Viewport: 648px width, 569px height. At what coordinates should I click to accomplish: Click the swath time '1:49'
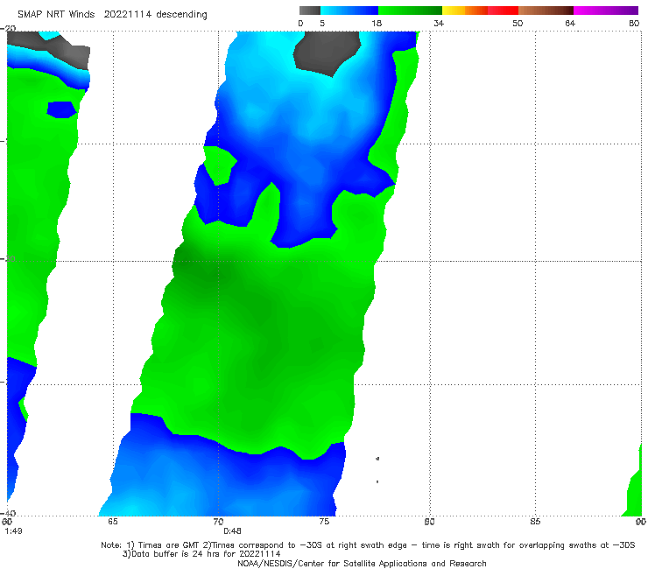click(13, 531)
